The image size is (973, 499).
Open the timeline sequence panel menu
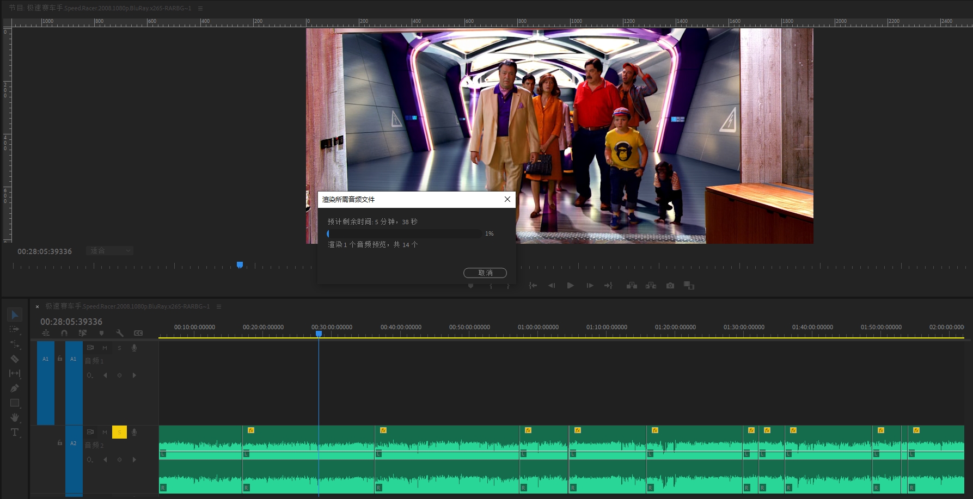coord(219,306)
